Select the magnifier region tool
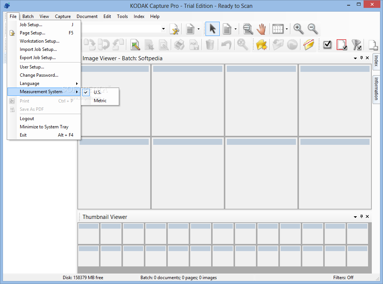This screenshot has height=284, width=383. coord(248,29)
